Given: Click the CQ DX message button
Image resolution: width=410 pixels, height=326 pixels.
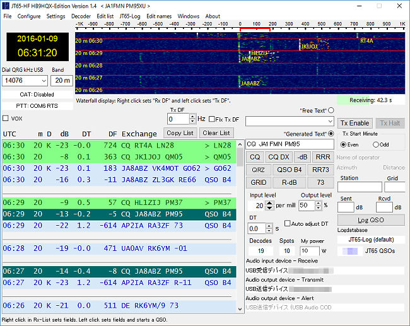Looking at the screenshot, I should click(279, 157).
